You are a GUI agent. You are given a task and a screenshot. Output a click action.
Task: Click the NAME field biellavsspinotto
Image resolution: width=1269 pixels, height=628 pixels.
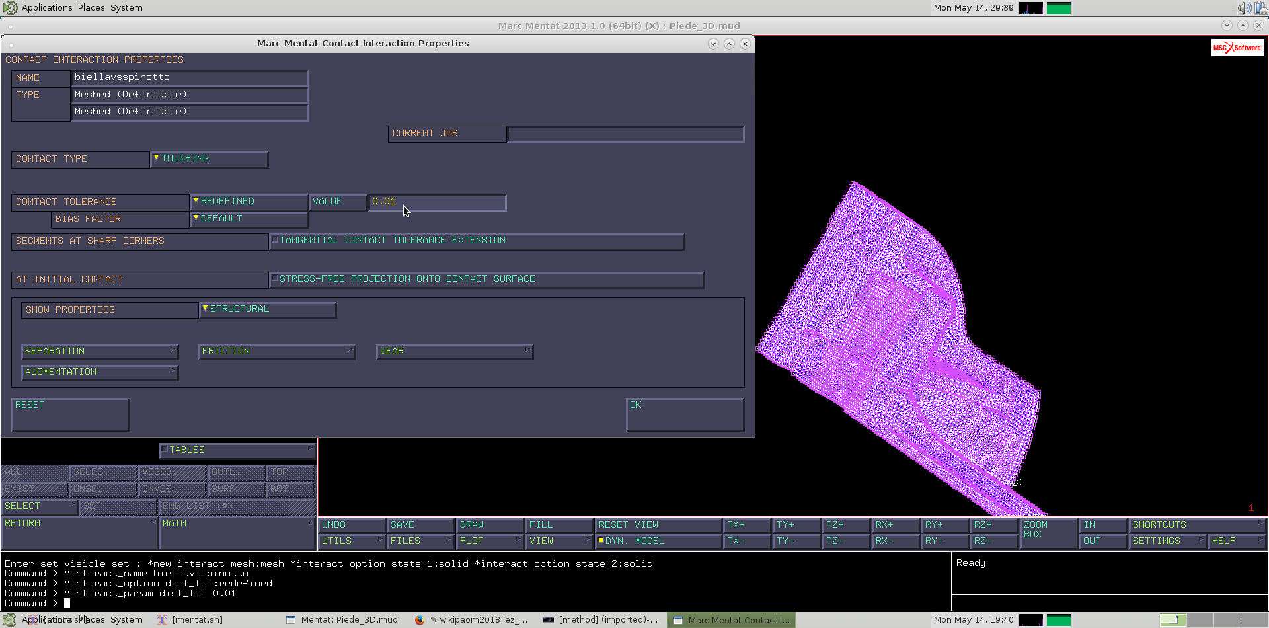(x=189, y=78)
